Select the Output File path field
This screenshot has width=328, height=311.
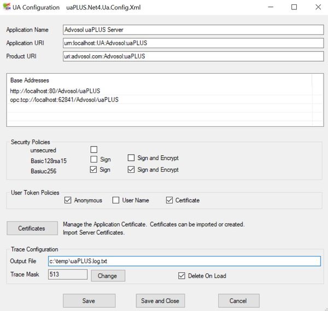pos(183,261)
